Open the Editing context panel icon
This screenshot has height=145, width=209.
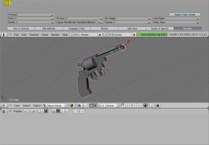(42, 111)
